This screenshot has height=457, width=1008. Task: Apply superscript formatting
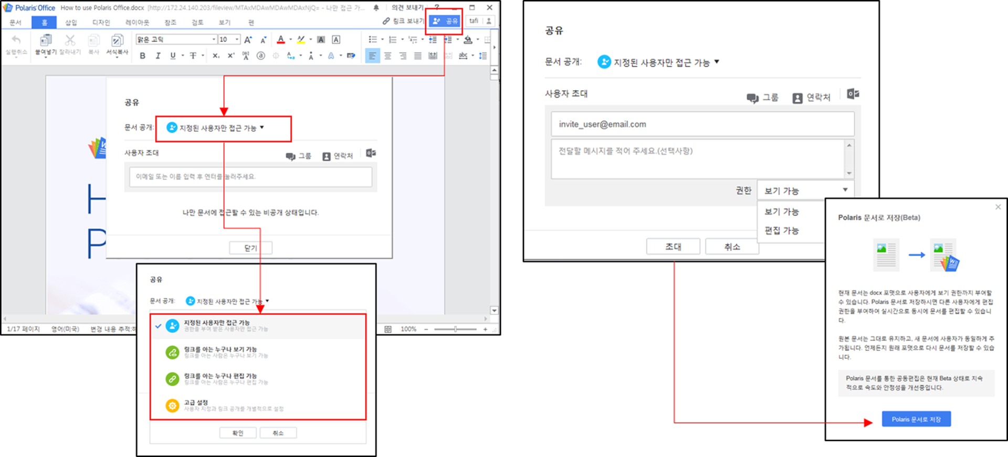230,56
